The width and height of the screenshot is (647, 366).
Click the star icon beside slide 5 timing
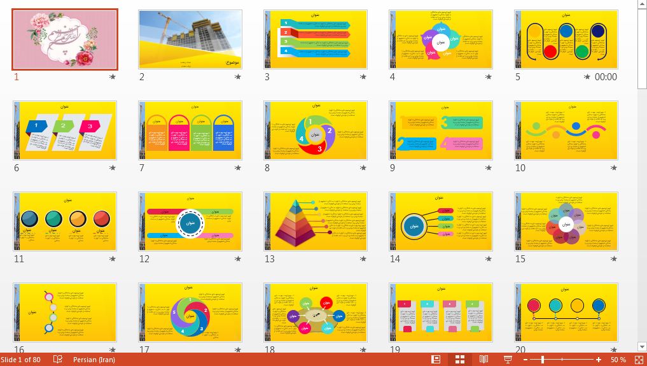[587, 77]
